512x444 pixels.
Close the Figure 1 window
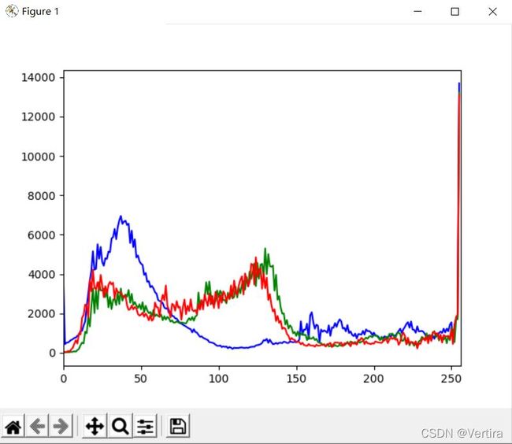[x=493, y=12]
